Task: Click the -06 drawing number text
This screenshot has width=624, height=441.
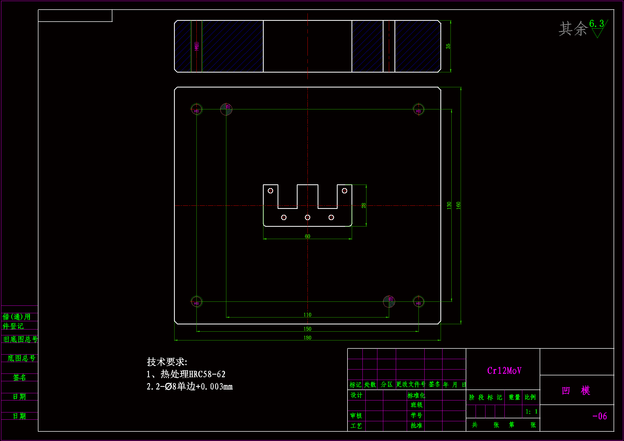Action: pos(599,416)
